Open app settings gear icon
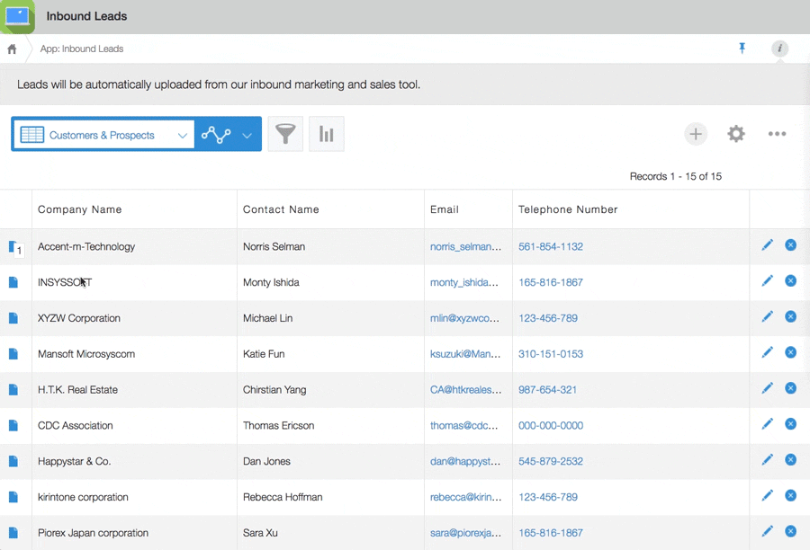 [x=736, y=134]
